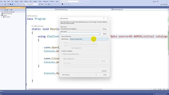
Task: Click the Find in Files toolbar icon
Action: [46, 4]
